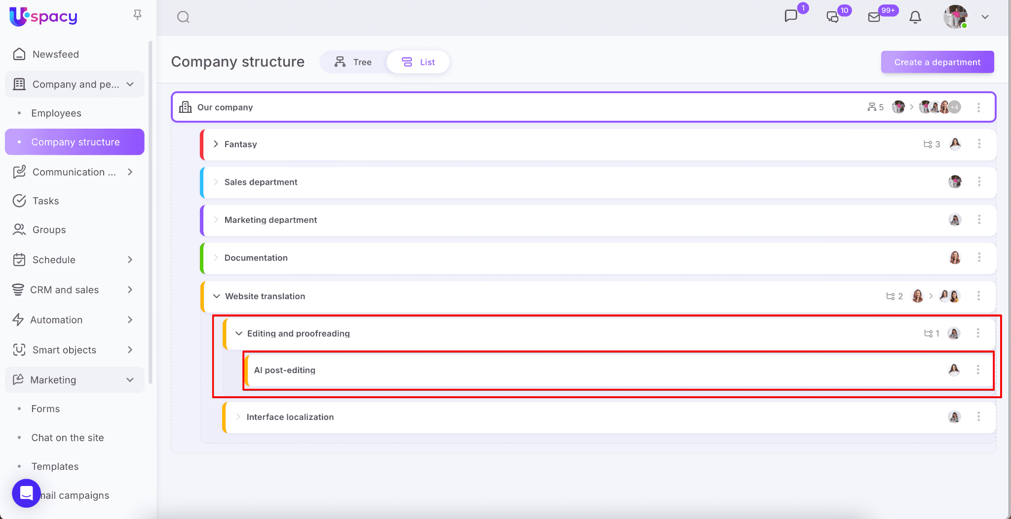Open the live chat support bubble

click(x=26, y=493)
